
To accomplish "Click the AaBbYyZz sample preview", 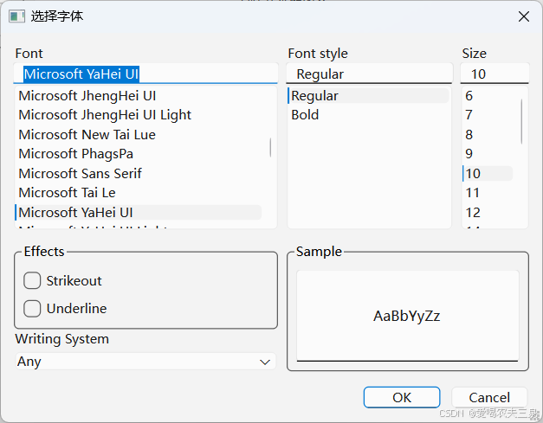I will [x=407, y=316].
